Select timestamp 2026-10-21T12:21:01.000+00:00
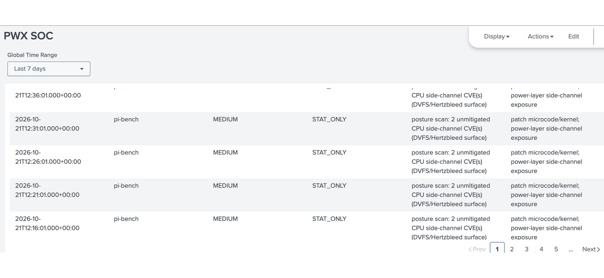 tap(47, 190)
